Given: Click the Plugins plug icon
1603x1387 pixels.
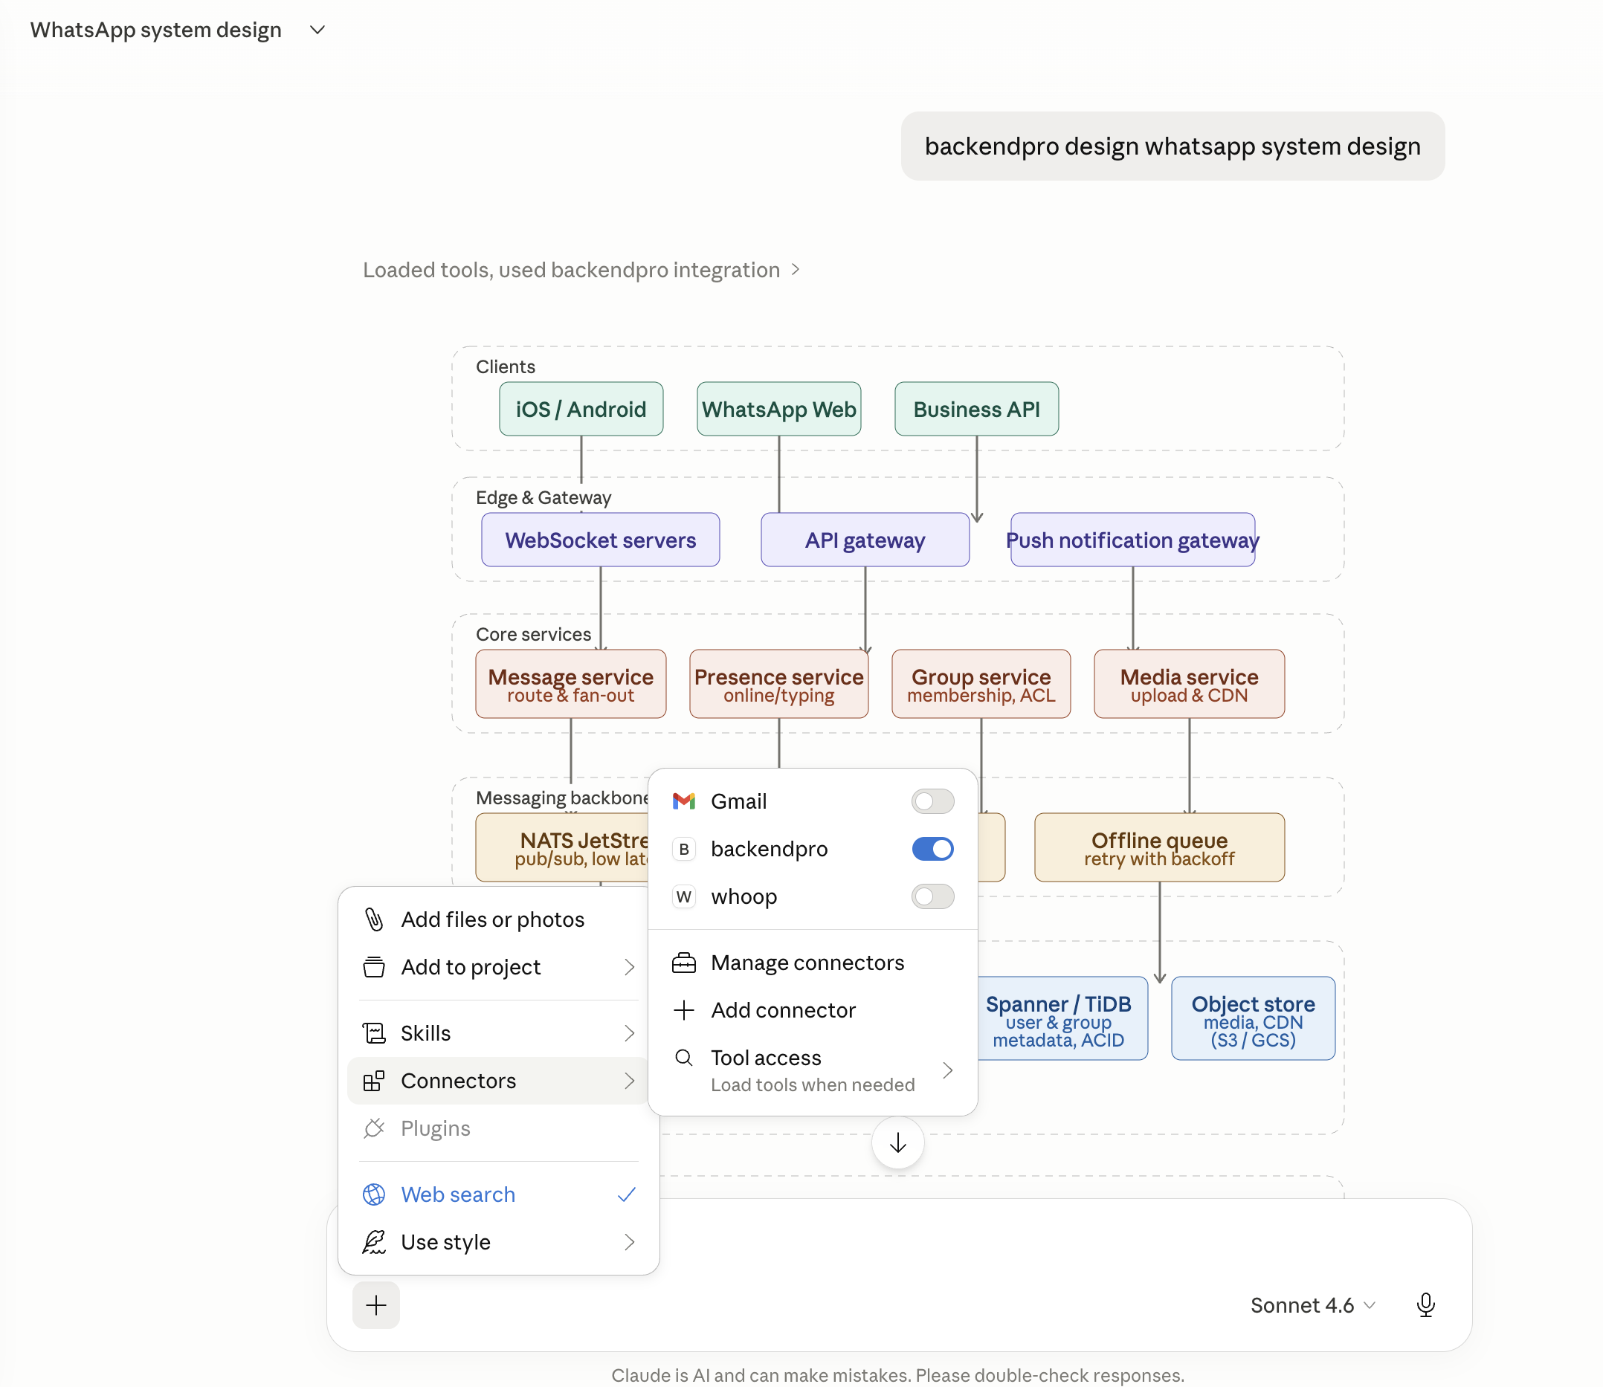Looking at the screenshot, I should [x=374, y=1128].
